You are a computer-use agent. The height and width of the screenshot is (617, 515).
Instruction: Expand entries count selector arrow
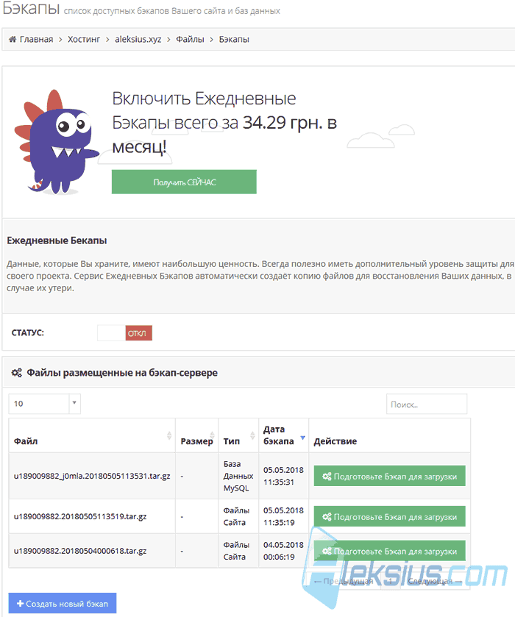pyautogui.click(x=74, y=403)
